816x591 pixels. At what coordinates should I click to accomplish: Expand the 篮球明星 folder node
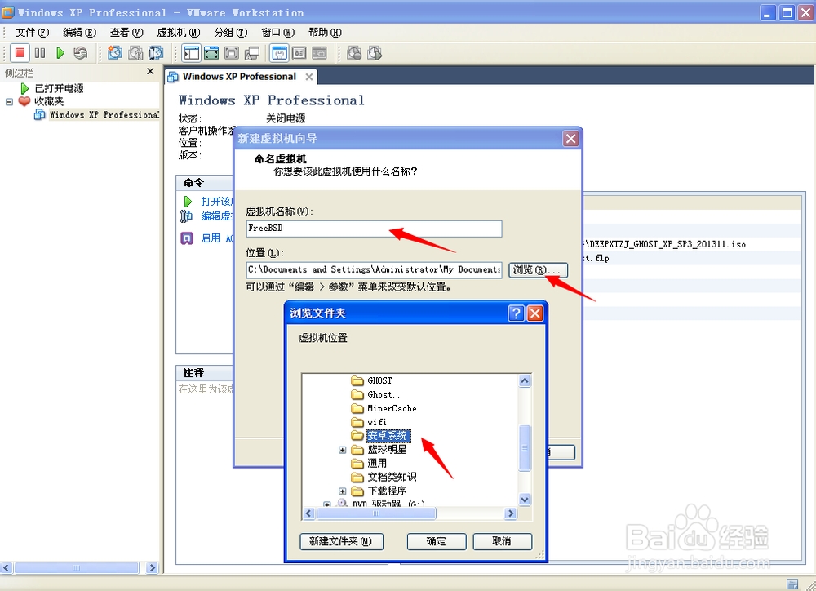343,450
